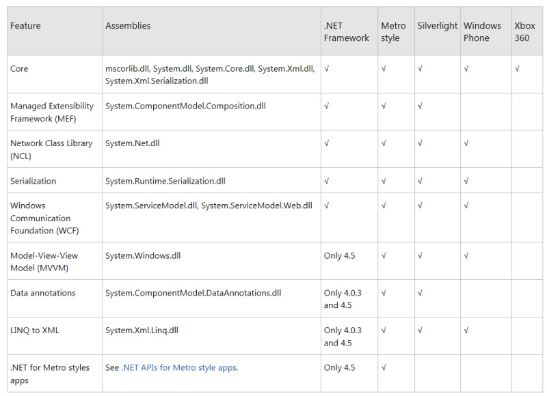Click the "Only 4.5" cell in the MVVM row
Viewport: 547px width, 396px height.
click(x=339, y=255)
